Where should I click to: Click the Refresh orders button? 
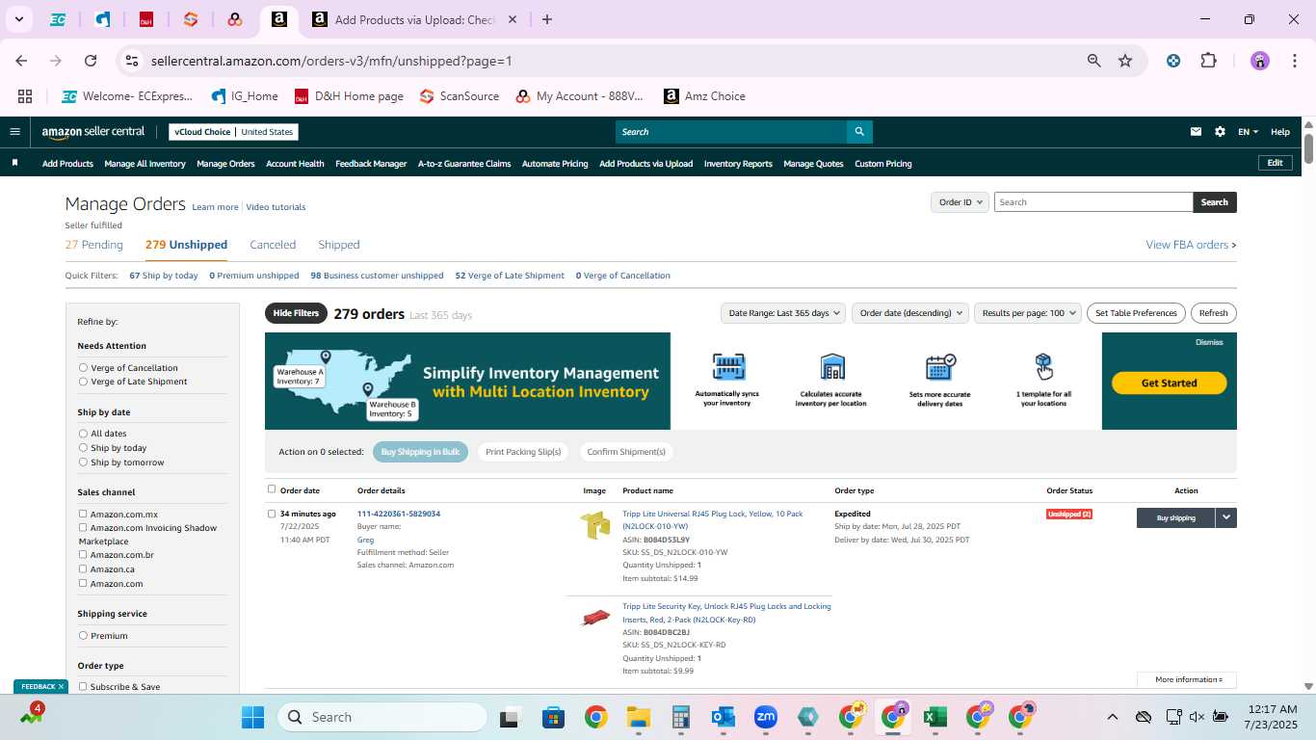[1213, 313]
